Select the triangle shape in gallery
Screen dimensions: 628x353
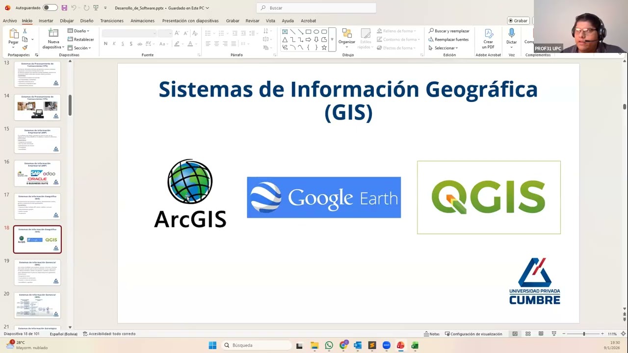(285, 39)
